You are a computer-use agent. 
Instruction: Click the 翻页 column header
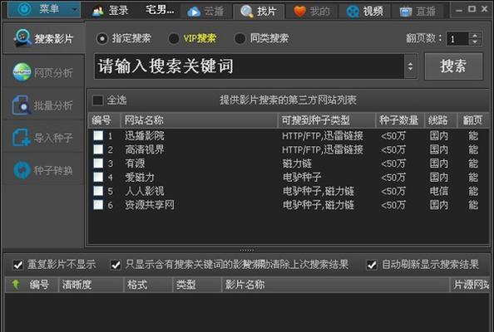pyautogui.click(x=472, y=120)
